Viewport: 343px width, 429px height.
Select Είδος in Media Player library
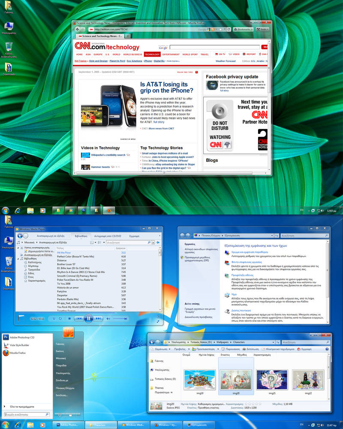[31, 273]
